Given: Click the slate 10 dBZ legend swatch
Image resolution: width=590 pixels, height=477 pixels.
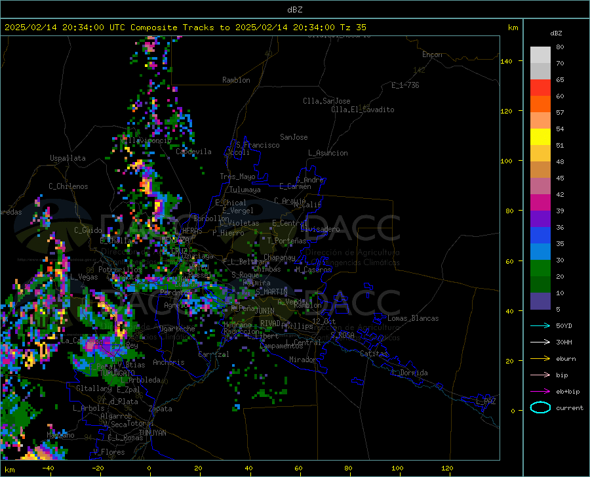Looking at the screenshot, I should coord(540,301).
